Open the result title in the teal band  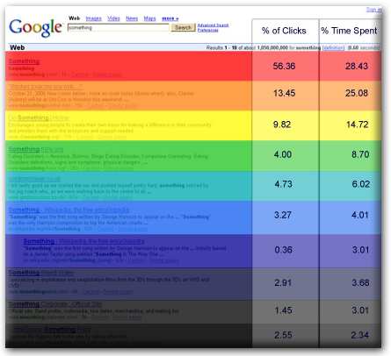[34, 179]
